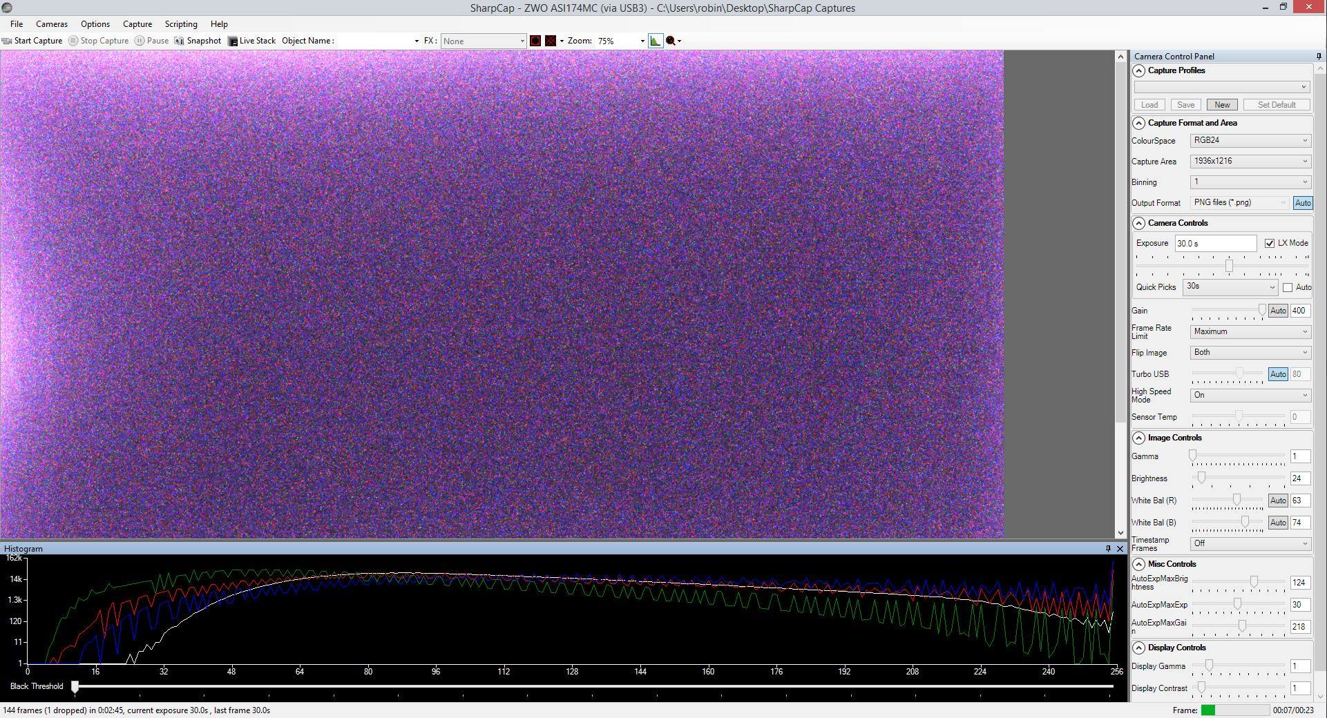Open the Quick Picks exposure dropdown
This screenshot has height=718, width=1327.
click(x=1230, y=287)
